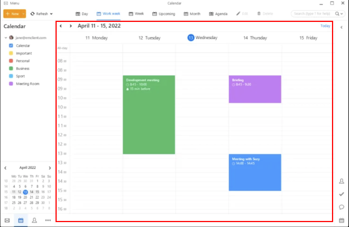Collapse the jane@emclient.com account tree
349x227 pixels.
click(6, 38)
